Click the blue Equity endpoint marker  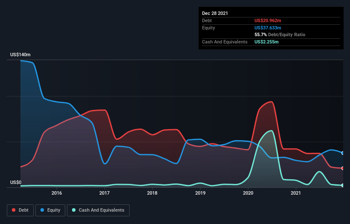coord(343,153)
